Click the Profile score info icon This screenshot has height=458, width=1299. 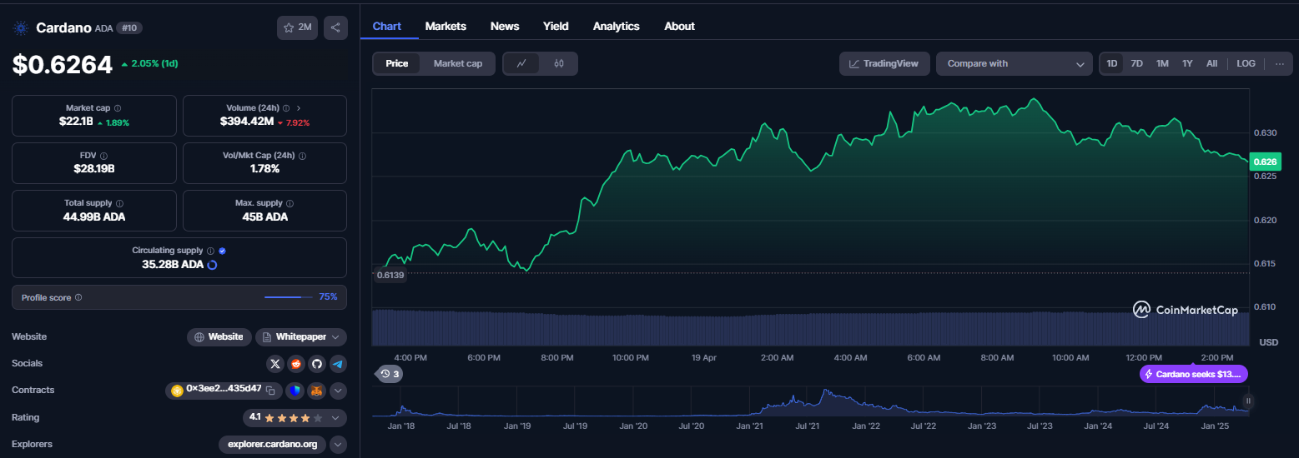pos(78,297)
